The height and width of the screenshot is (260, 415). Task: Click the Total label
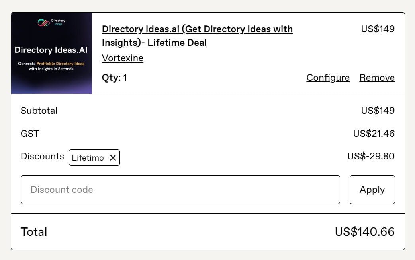click(34, 232)
